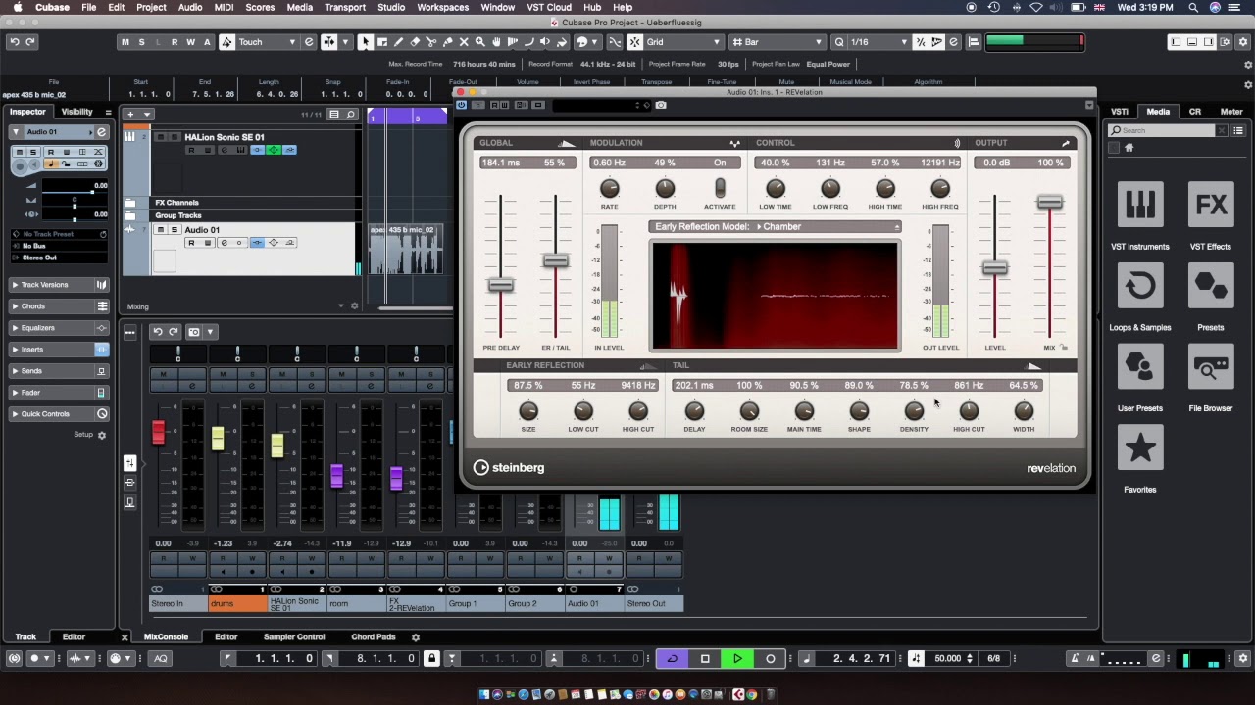Viewport: 1255px width, 705px height.
Task: Switch to the Visibility tab
Action: [76, 112]
